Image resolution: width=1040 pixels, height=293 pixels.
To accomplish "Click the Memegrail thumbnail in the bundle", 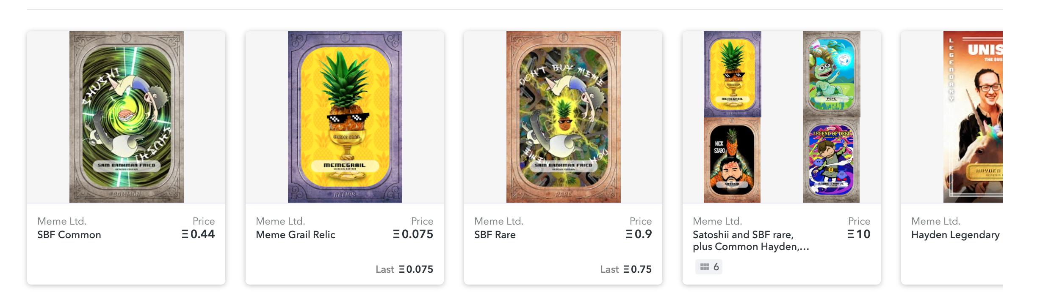I will point(732,74).
